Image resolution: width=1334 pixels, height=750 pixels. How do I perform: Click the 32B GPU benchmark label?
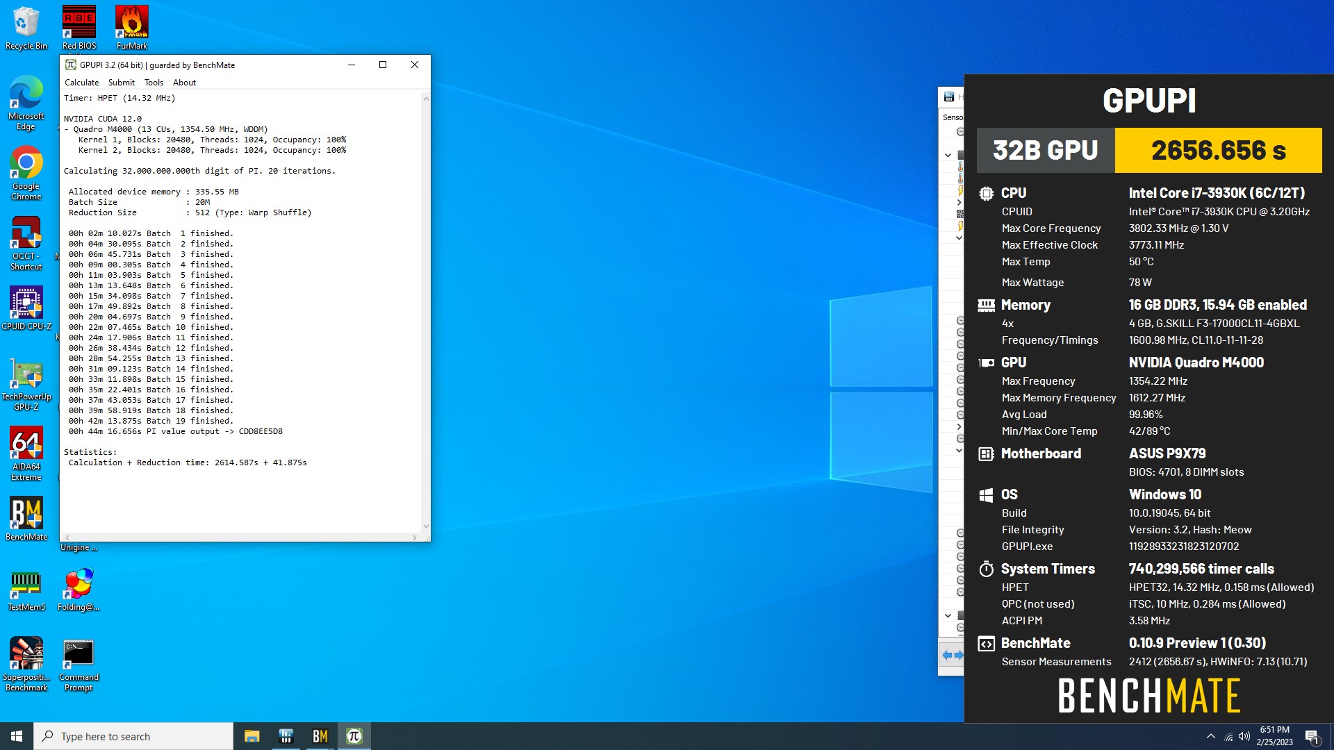click(1046, 150)
